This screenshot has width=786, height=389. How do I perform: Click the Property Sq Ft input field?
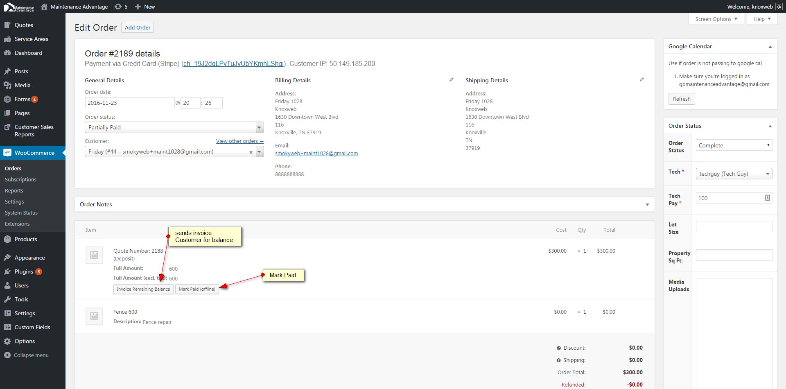click(x=734, y=255)
